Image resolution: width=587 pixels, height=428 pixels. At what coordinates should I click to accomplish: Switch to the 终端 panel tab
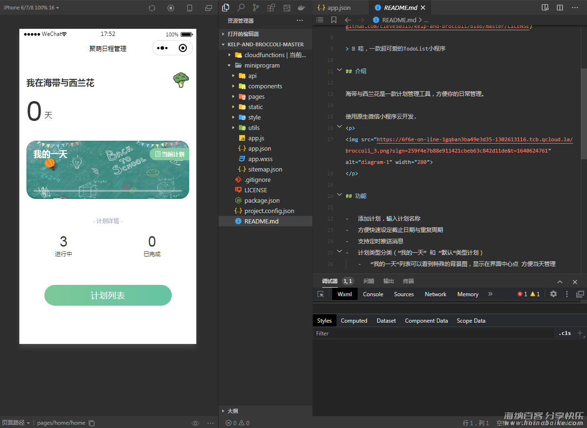click(408, 281)
